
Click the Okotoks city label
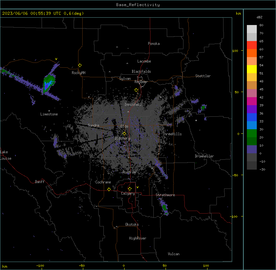coord(132,224)
